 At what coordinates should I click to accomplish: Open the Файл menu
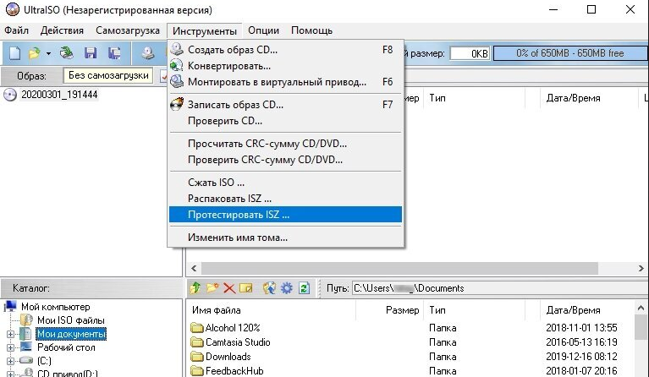[x=17, y=30]
